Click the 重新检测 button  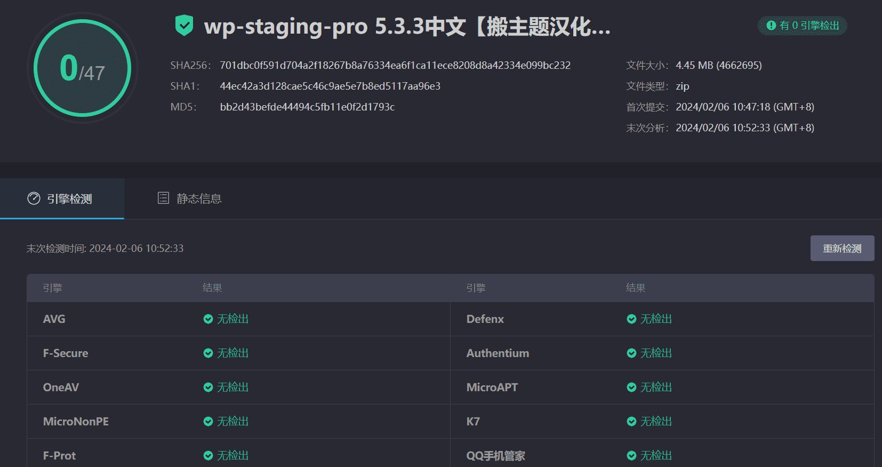(x=842, y=248)
